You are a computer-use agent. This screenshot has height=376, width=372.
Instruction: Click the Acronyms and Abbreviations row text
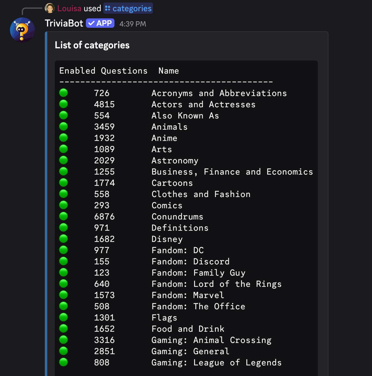point(219,93)
